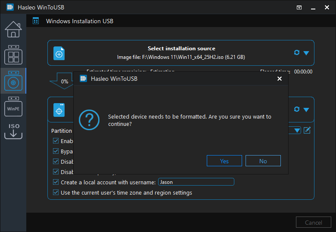The height and width of the screenshot is (232, 336).
Task: Click the edit pencil icon
Action: tap(307, 130)
